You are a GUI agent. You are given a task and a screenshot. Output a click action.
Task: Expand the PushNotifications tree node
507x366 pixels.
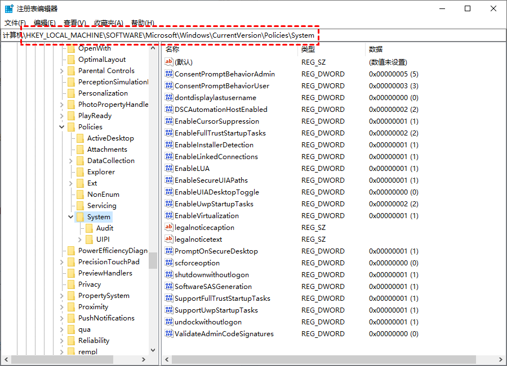tap(62, 318)
